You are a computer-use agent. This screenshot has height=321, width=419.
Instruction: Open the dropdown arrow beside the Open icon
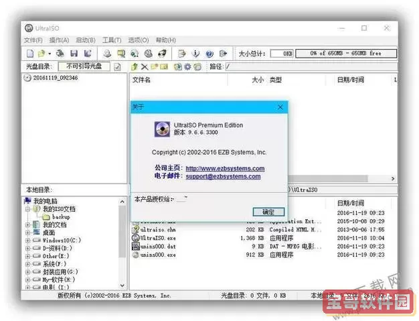50,54
